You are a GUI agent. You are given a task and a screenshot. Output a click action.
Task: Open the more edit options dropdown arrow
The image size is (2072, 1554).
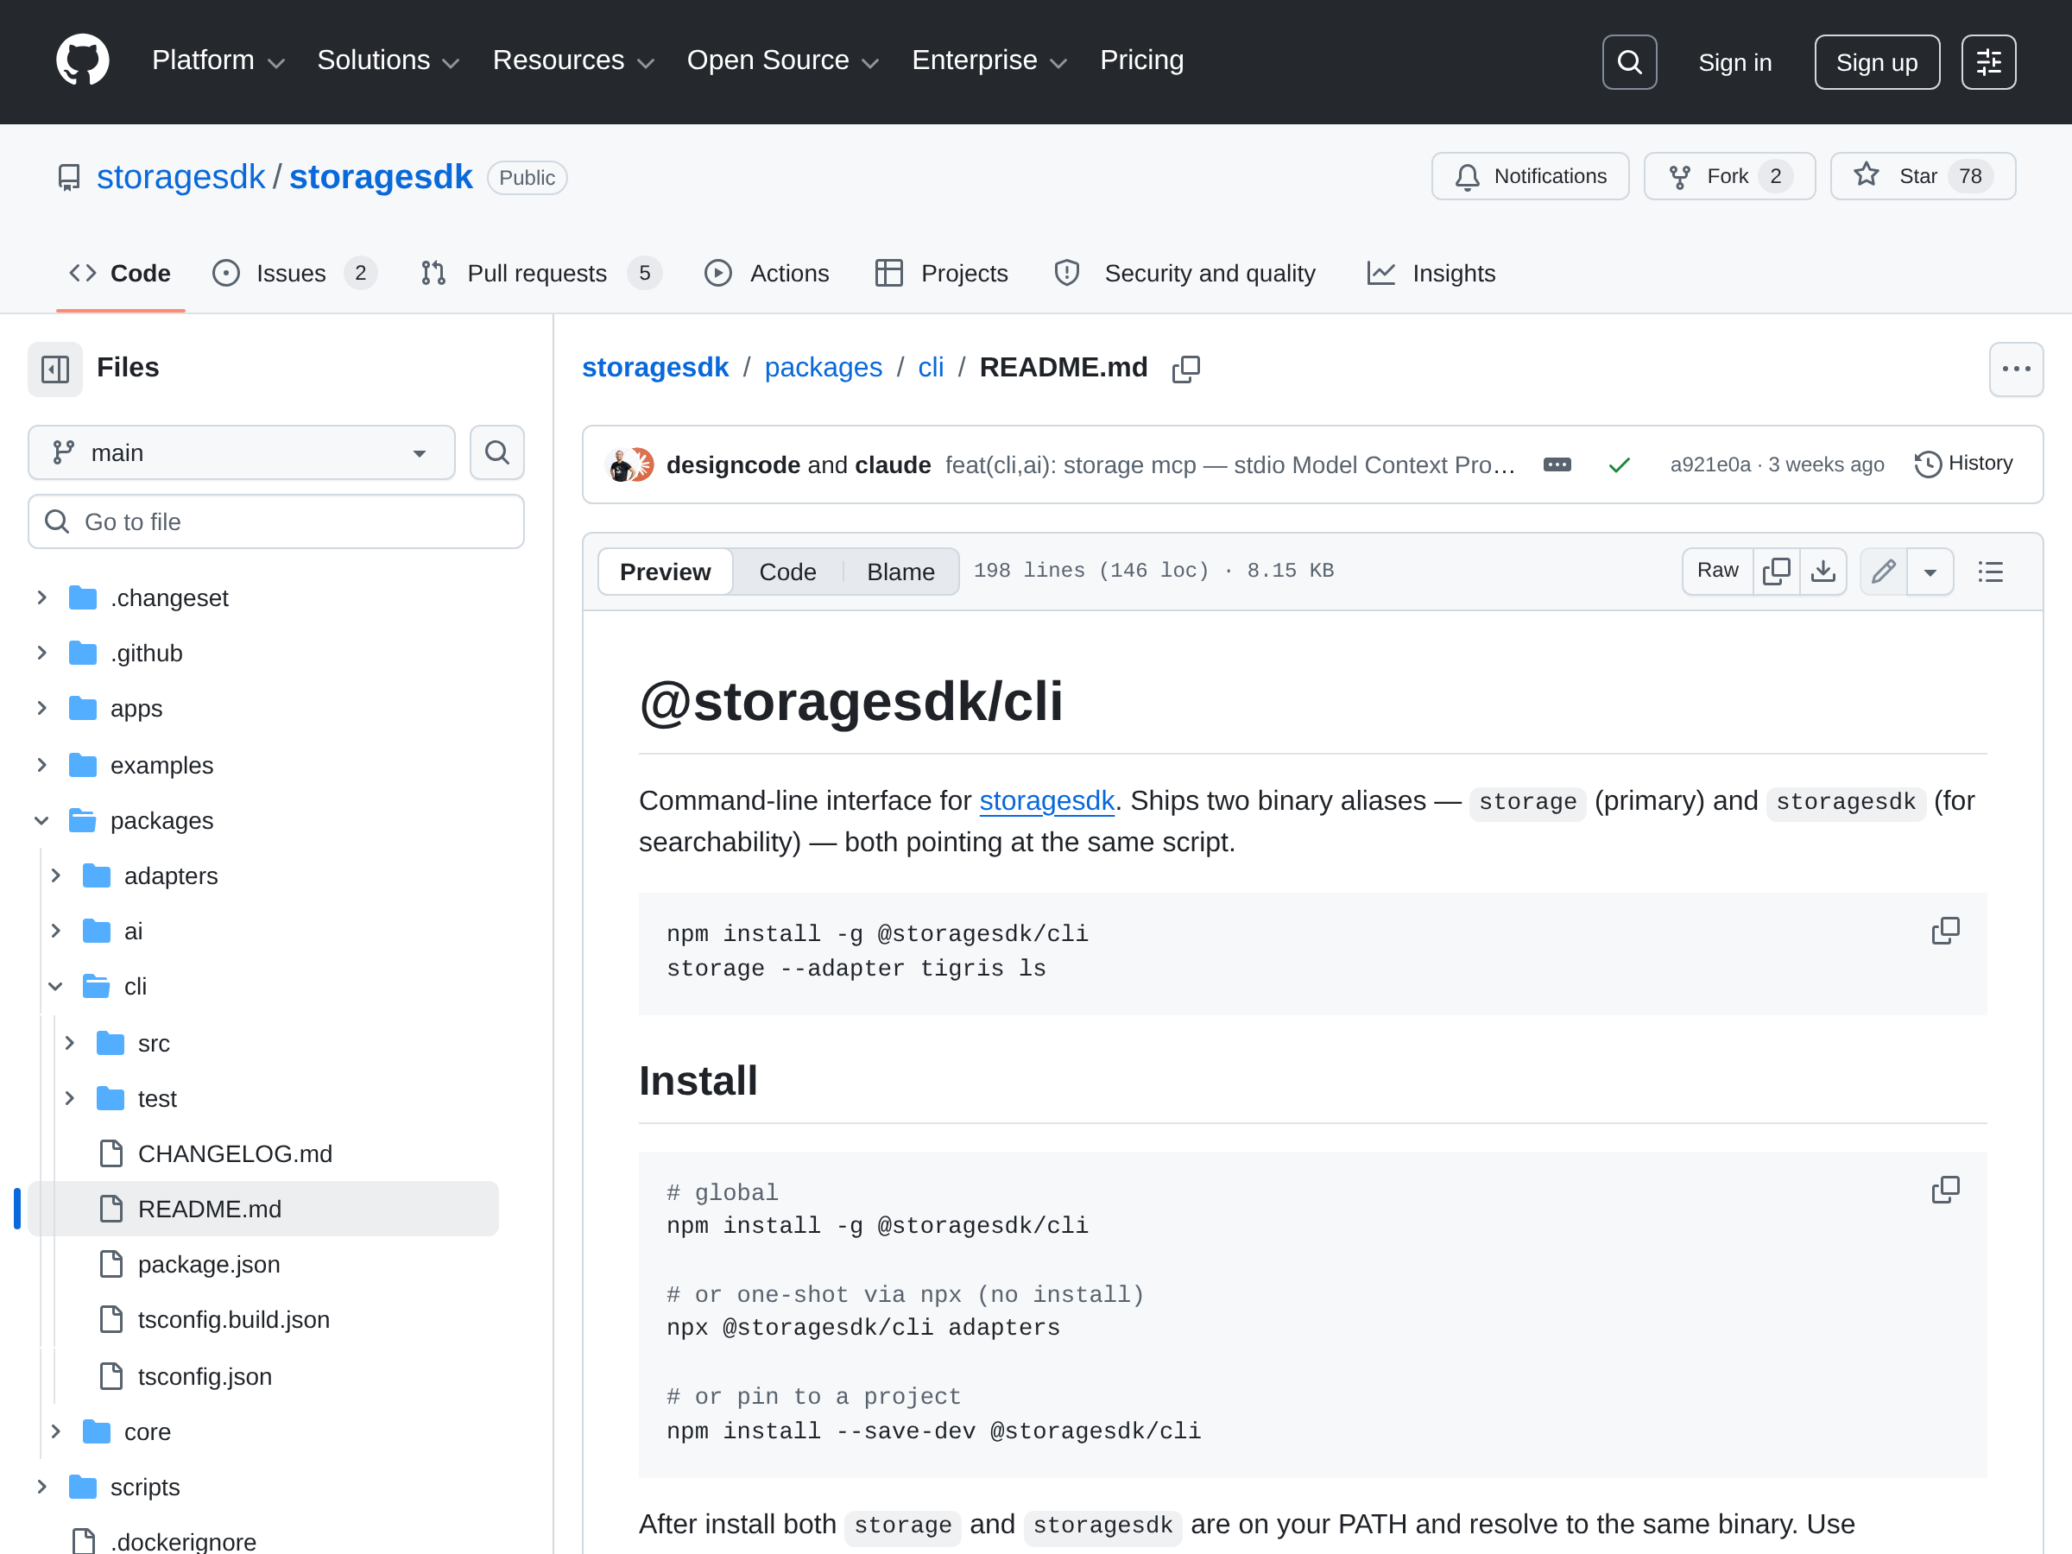(x=1930, y=572)
